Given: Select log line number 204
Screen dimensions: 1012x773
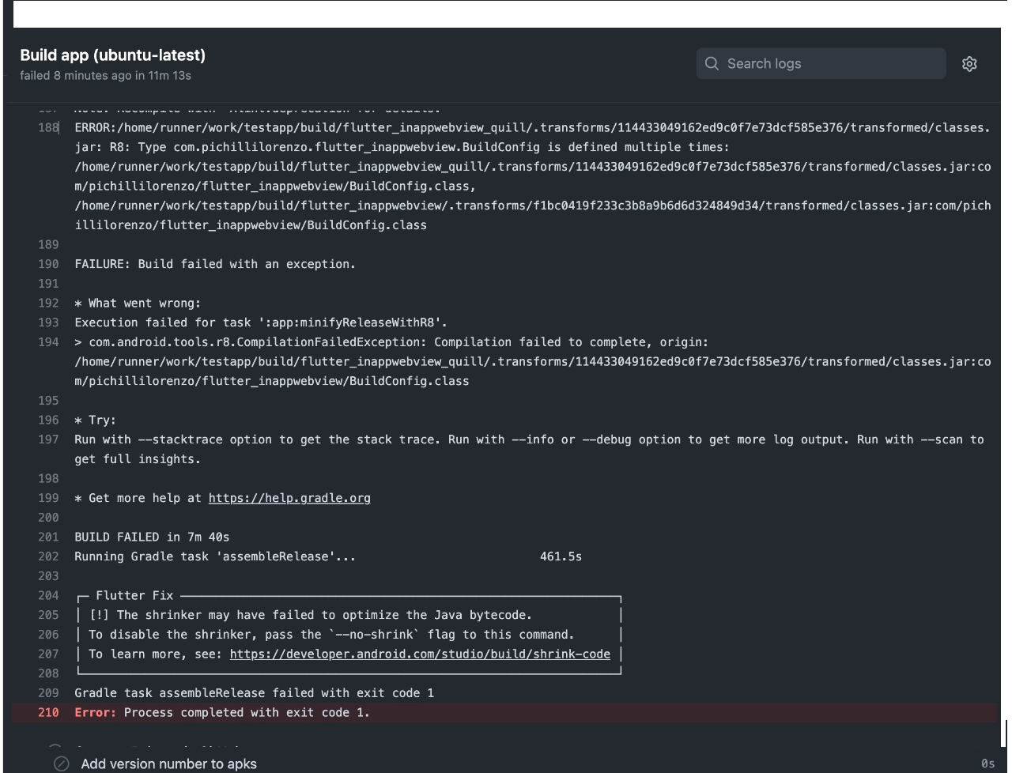Looking at the screenshot, I should 48,595.
